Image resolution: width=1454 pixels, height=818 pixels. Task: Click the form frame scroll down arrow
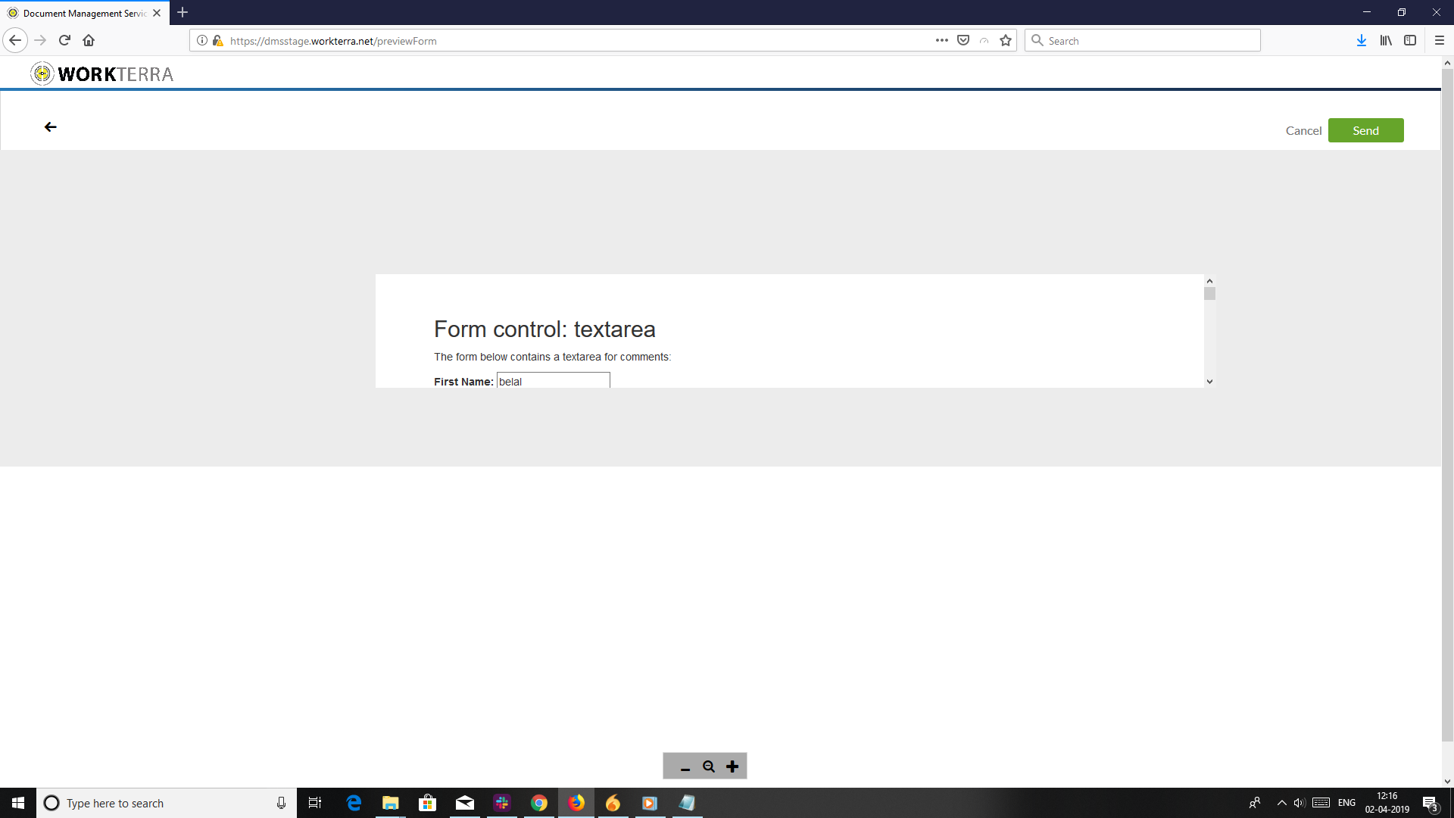[x=1209, y=382]
